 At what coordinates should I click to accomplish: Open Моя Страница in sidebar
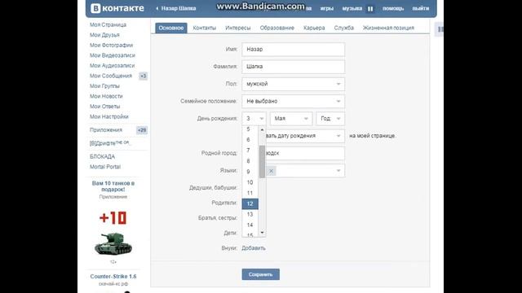[108, 25]
